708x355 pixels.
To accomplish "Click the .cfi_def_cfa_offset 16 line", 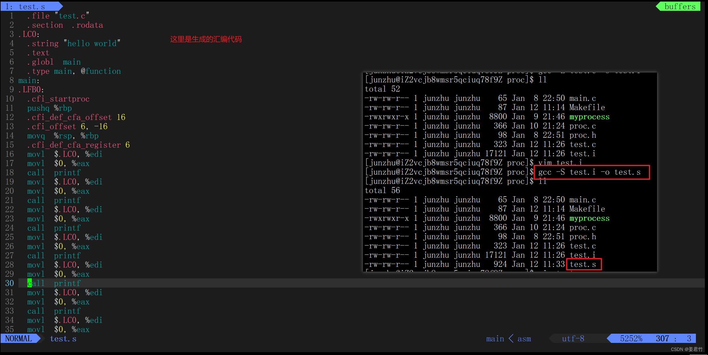I will (76, 117).
